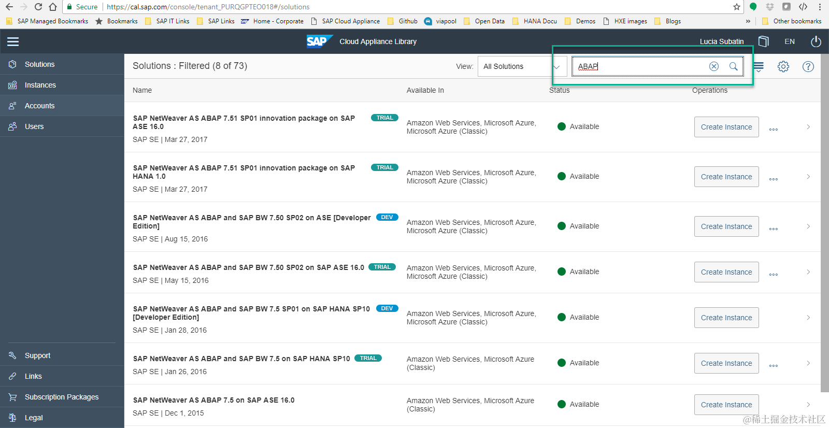
Task: Reload the browser page
Action: [x=38, y=7]
